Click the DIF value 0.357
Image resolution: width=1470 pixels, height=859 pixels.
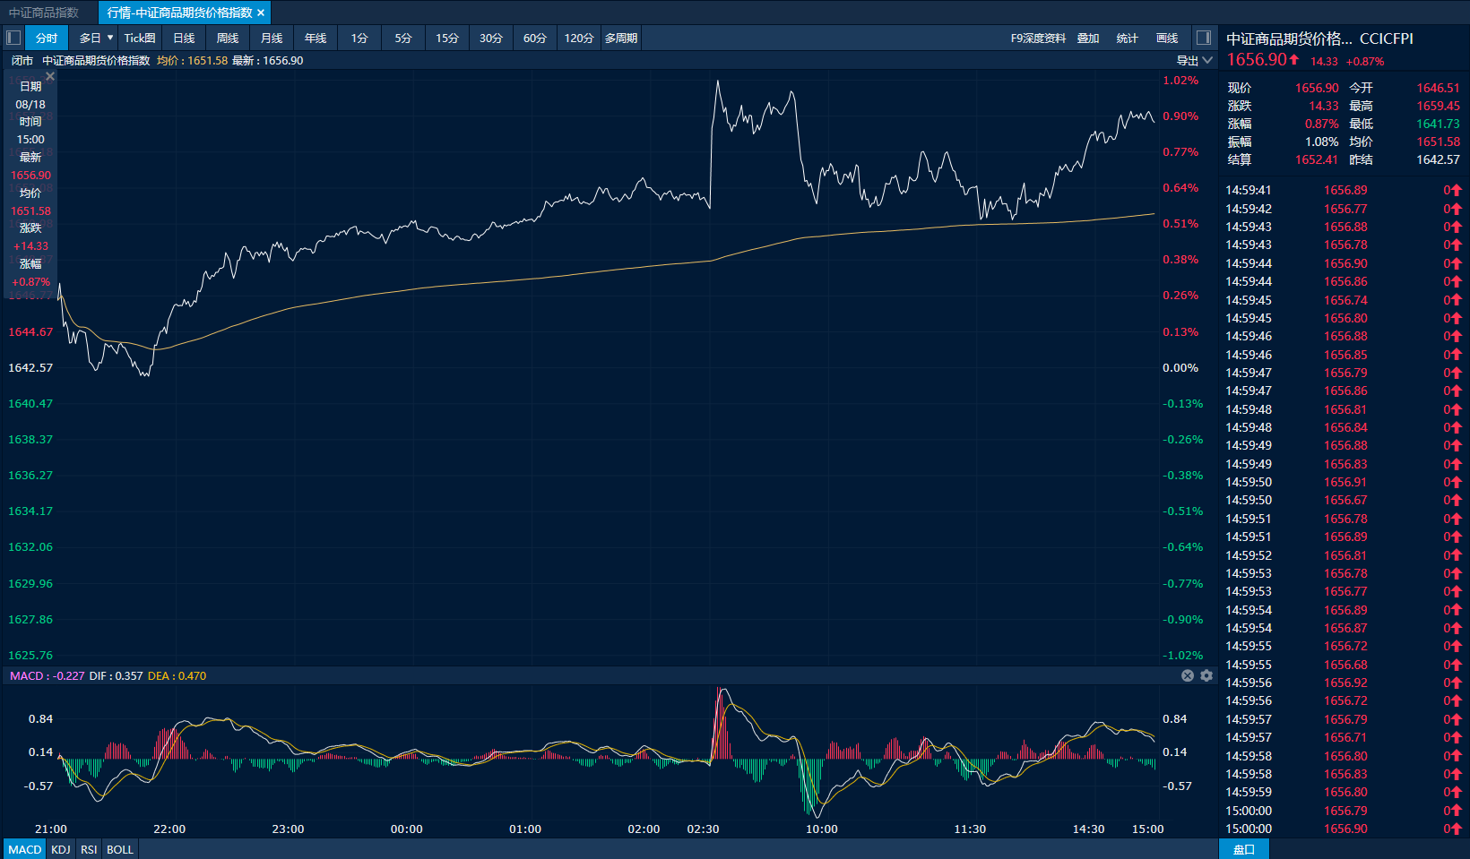(x=128, y=676)
